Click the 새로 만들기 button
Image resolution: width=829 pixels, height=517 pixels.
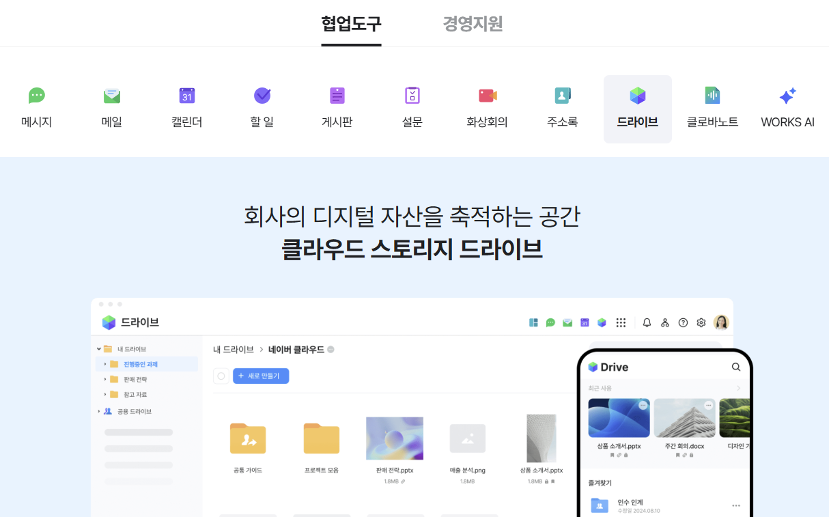(261, 376)
